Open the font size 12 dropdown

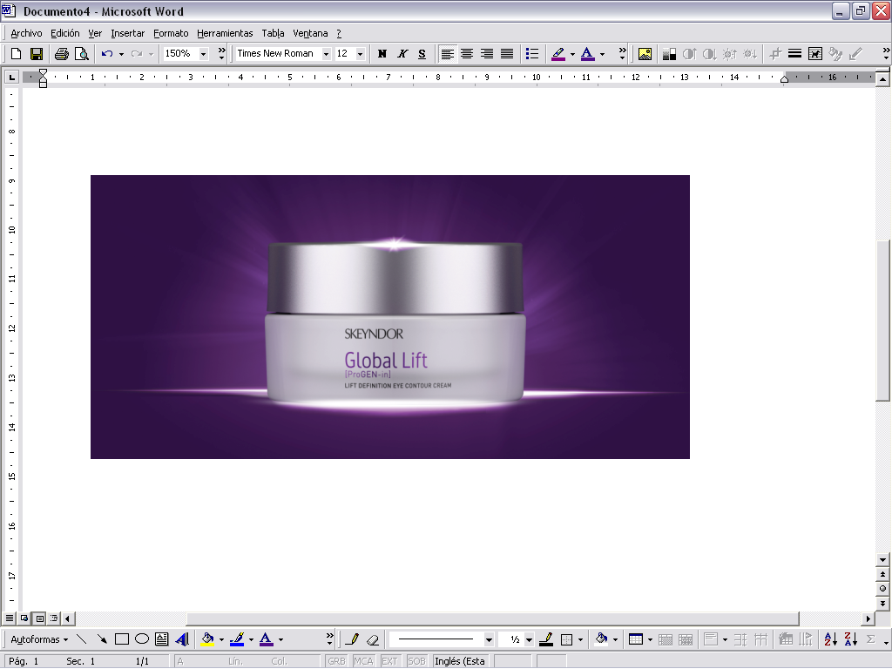coord(360,53)
